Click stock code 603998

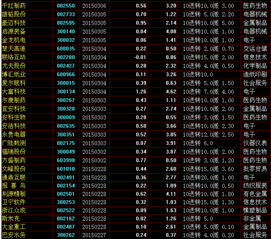[66, 160]
